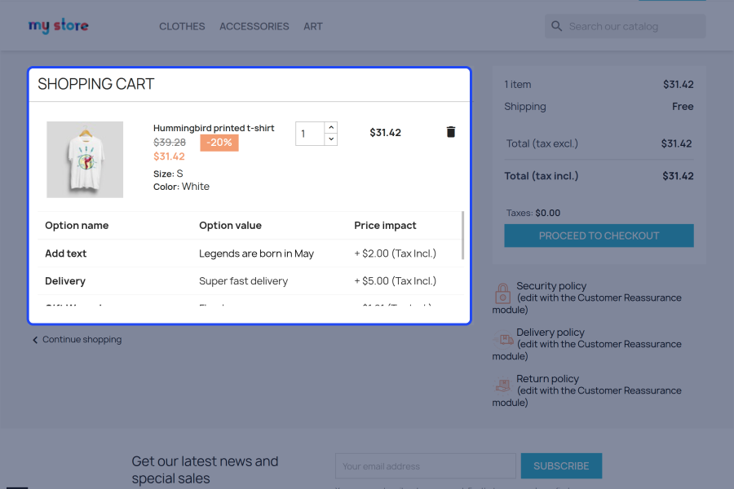Delete the Hummingbird t-shirt with trash icon
This screenshot has height=489, width=734.
(x=451, y=132)
